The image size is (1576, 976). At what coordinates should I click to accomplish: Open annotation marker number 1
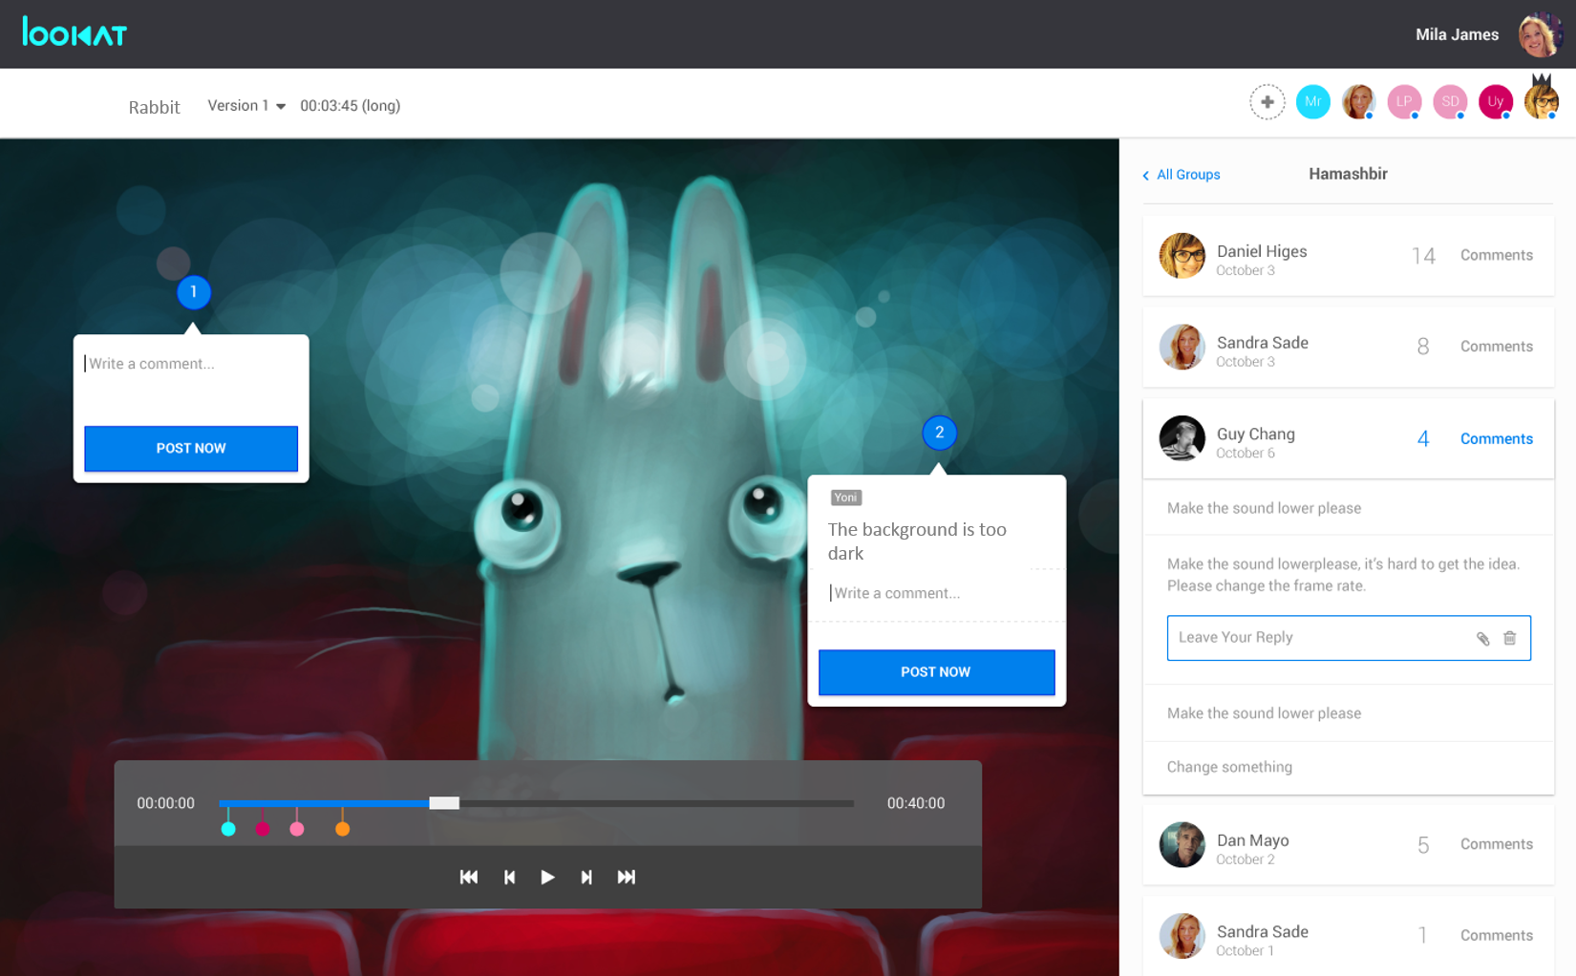tap(194, 292)
